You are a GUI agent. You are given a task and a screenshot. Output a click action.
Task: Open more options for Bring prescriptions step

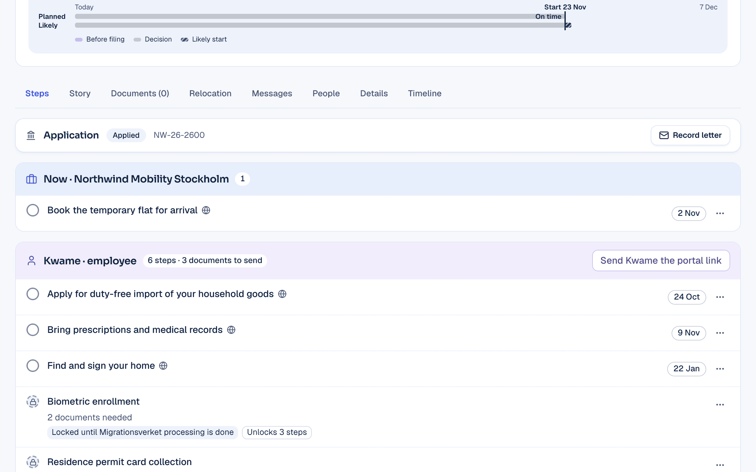point(720,333)
